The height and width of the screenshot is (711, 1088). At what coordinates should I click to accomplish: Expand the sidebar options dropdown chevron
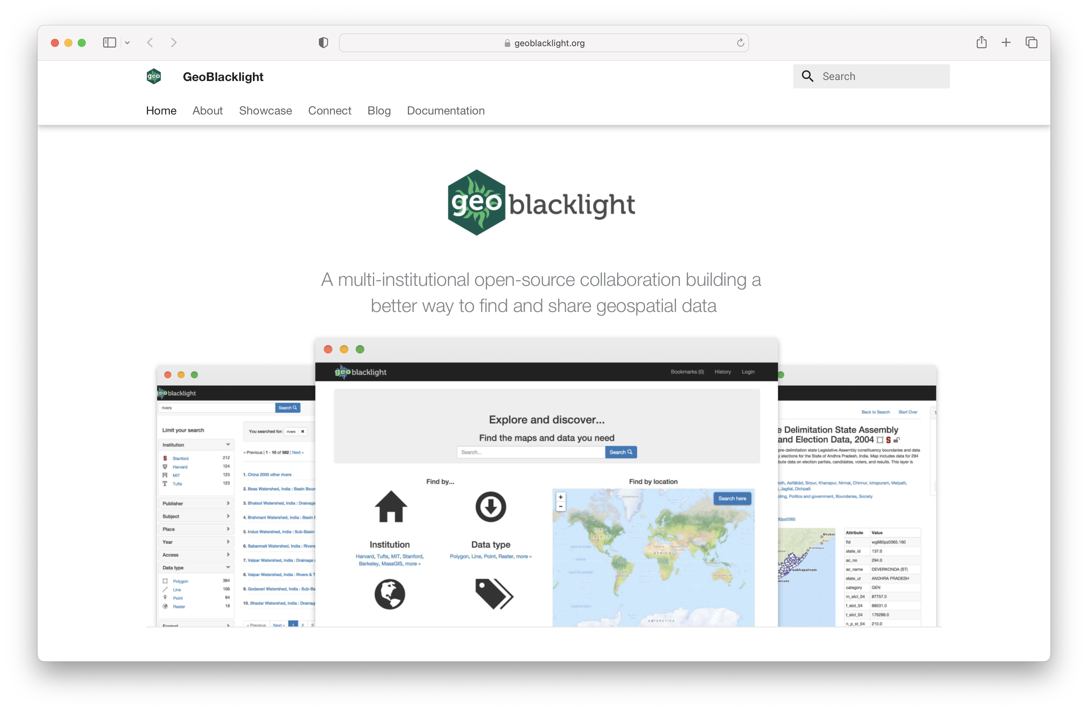[x=128, y=43]
